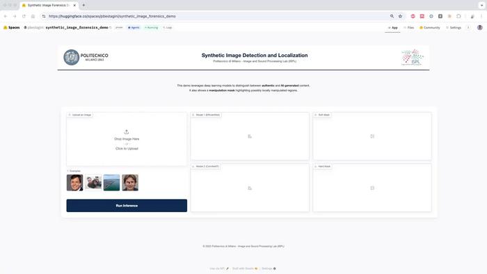Click the placeholder icon in the Model 2 output
Image resolution: width=487 pixels, height=274 pixels.
(x=250, y=188)
